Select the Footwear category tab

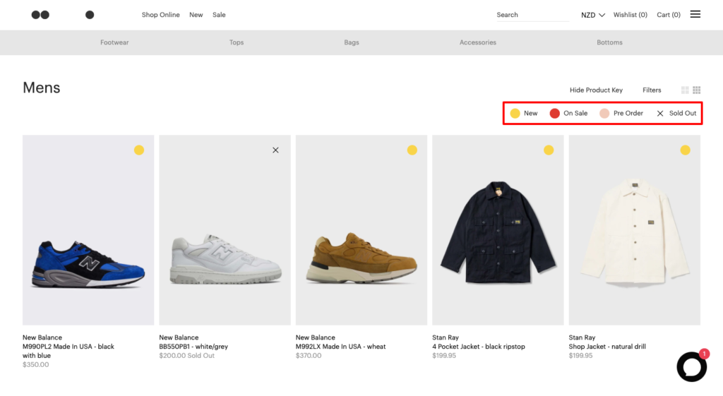pyautogui.click(x=114, y=42)
